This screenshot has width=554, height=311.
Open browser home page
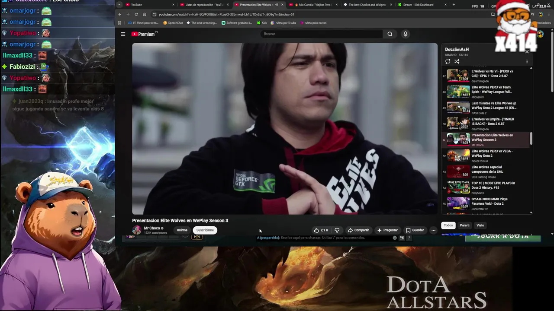pyautogui.click(x=145, y=14)
